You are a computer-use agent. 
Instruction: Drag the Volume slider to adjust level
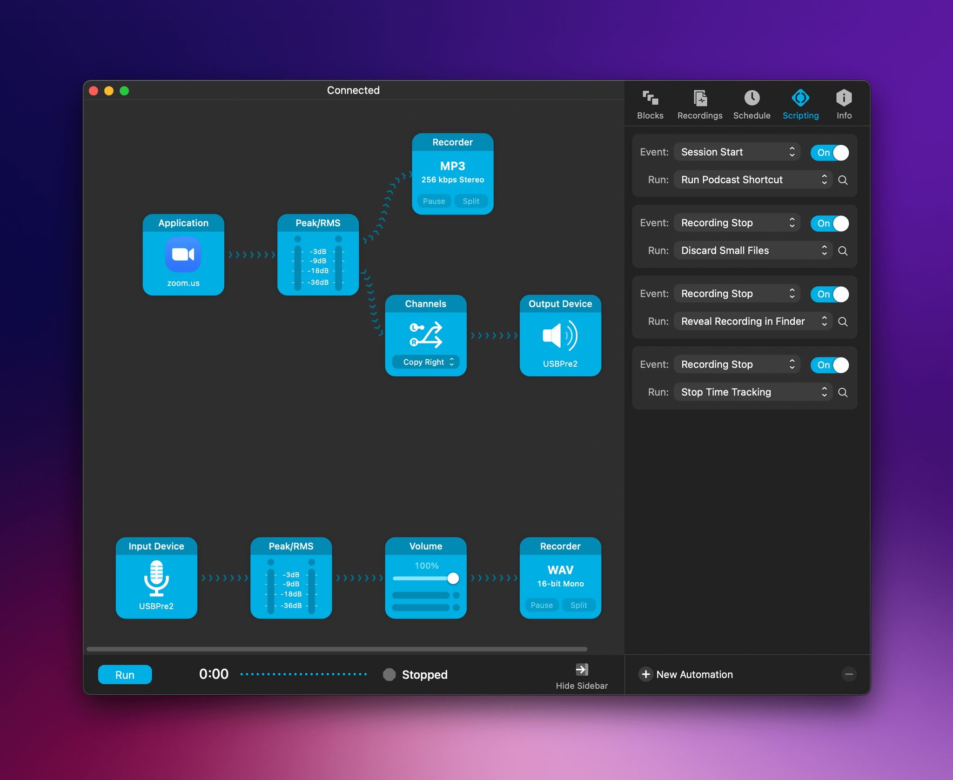pyautogui.click(x=451, y=577)
